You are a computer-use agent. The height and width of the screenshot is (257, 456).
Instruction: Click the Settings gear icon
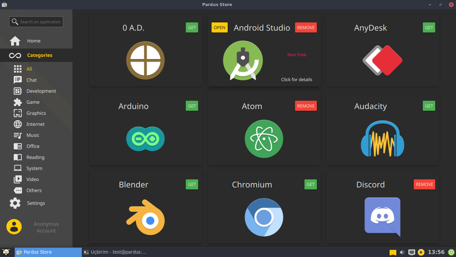coord(15,203)
